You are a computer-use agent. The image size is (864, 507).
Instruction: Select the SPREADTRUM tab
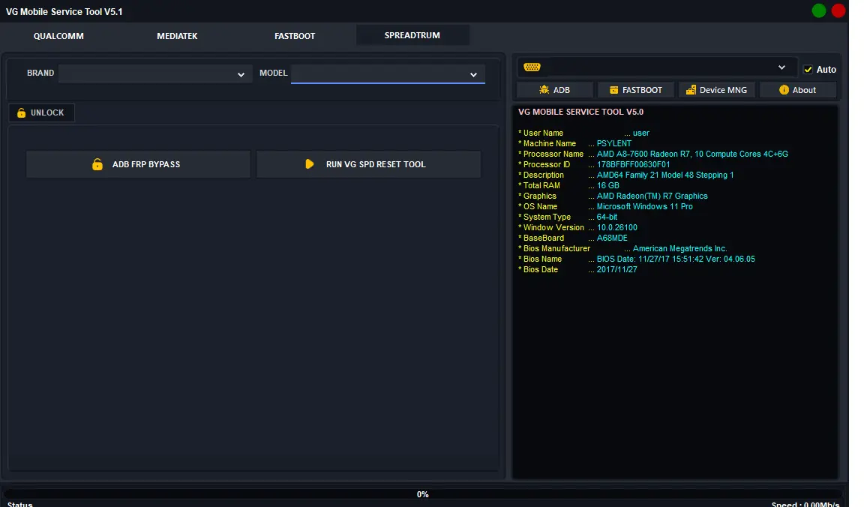click(412, 35)
